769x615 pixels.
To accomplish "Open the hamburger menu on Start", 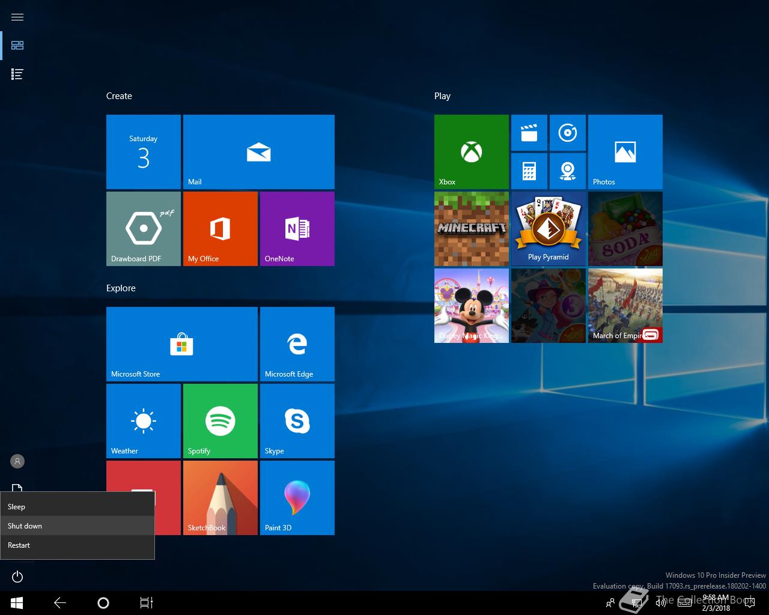I will pos(17,17).
